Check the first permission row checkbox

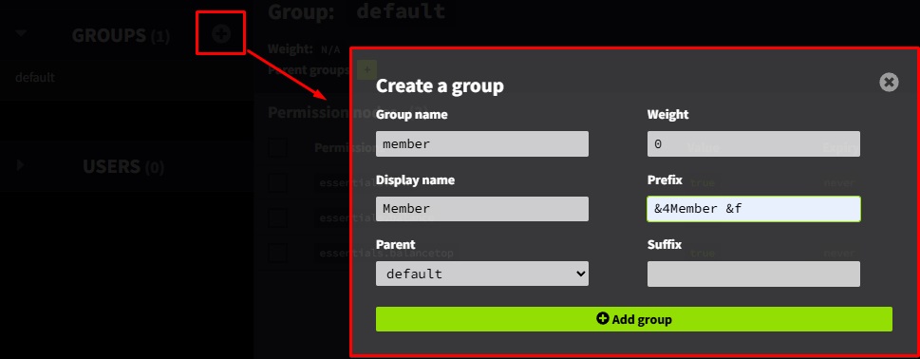click(277, 183)
